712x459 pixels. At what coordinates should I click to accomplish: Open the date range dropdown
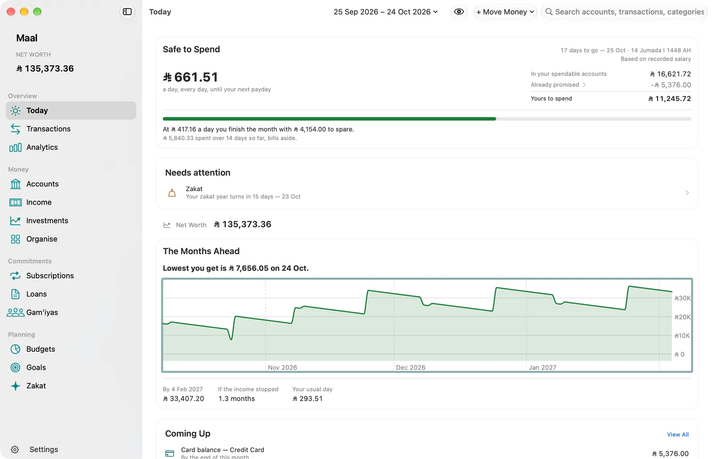(x=385, y=12)
